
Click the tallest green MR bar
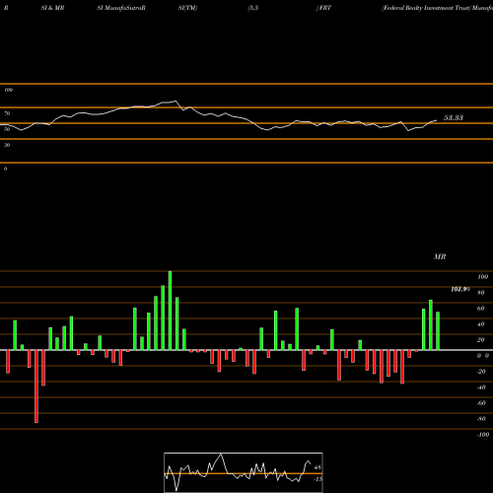[x=170, y=311]
